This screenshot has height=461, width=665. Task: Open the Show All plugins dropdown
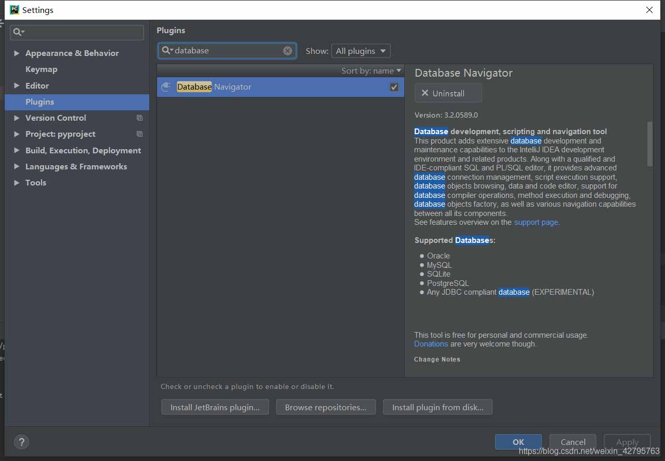361,51
